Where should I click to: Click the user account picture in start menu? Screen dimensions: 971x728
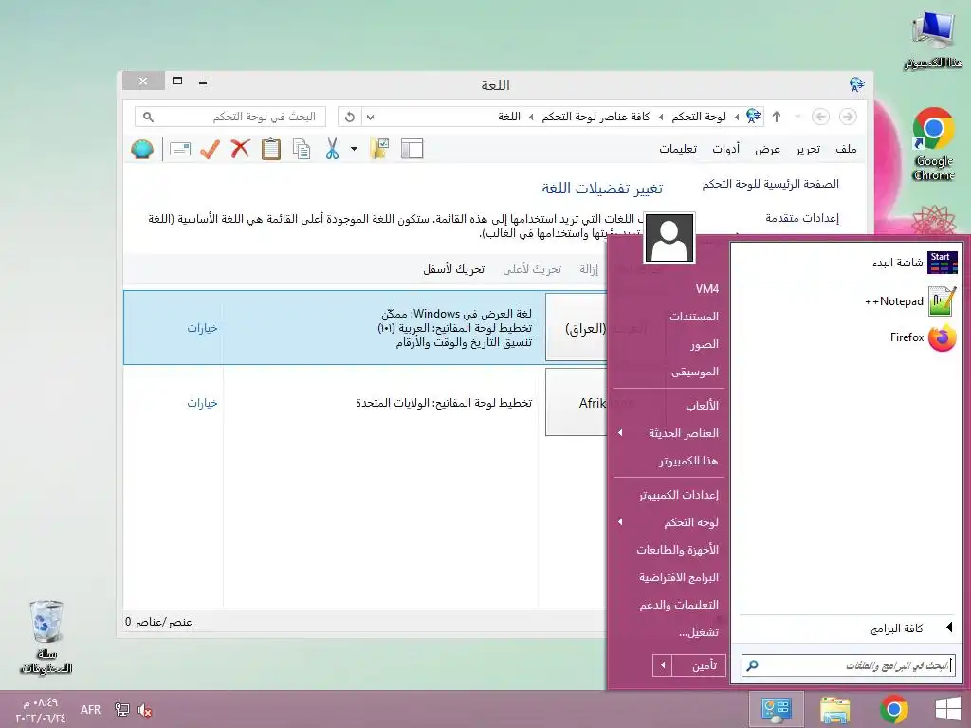click(669, 238)
